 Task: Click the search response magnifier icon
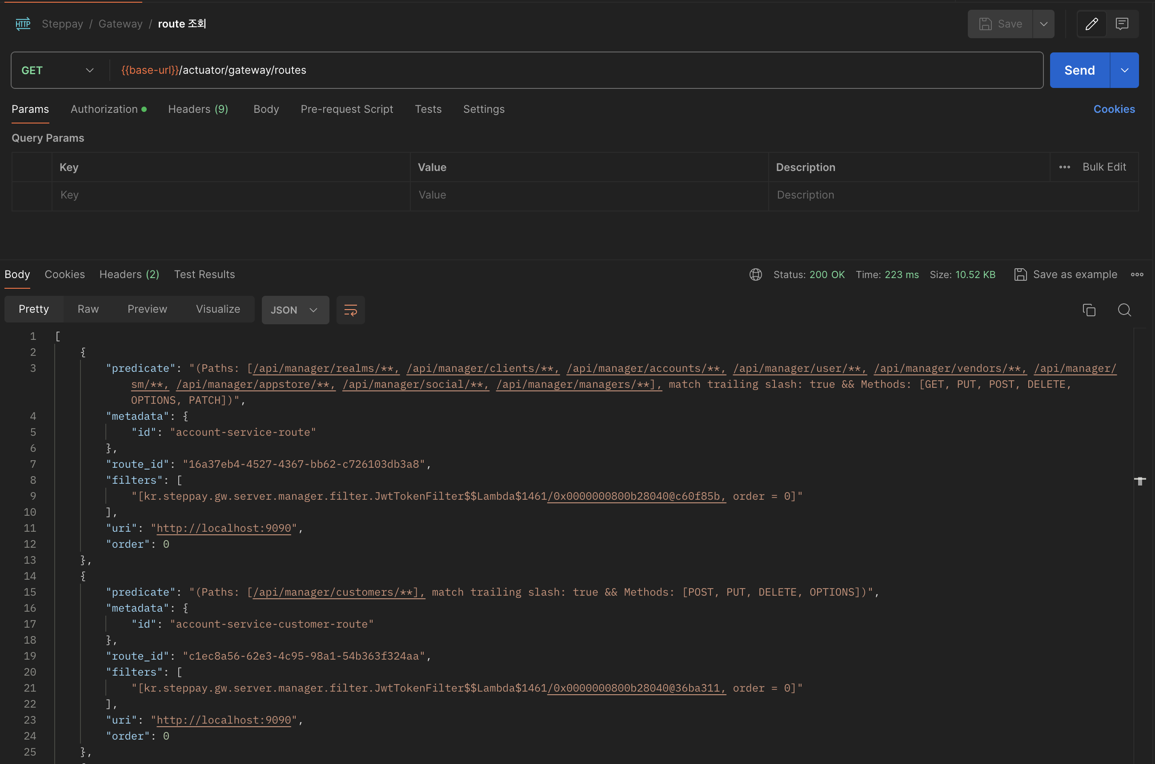[x=1124, y=310]
